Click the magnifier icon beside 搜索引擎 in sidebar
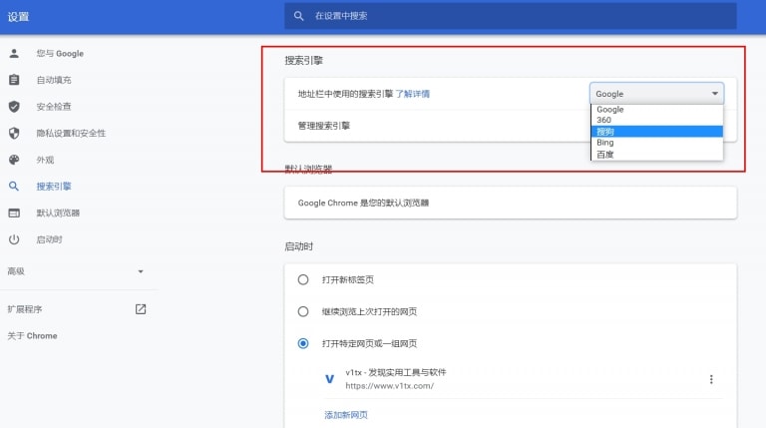The width and height of the screenshot is (766, 428). coord(14,187)
